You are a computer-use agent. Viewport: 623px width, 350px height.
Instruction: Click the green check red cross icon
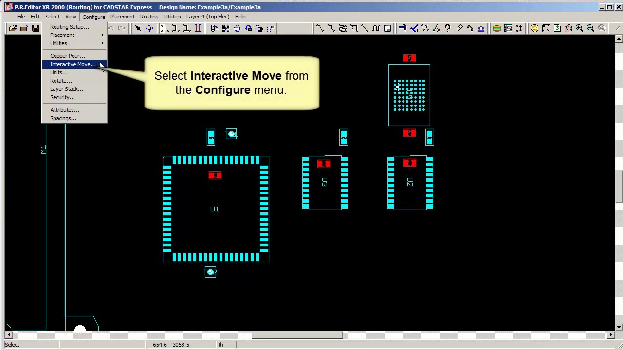point(436,28)
